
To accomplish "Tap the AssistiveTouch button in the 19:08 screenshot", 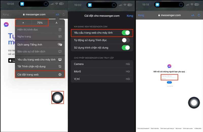I will click(x=58, y=97).
